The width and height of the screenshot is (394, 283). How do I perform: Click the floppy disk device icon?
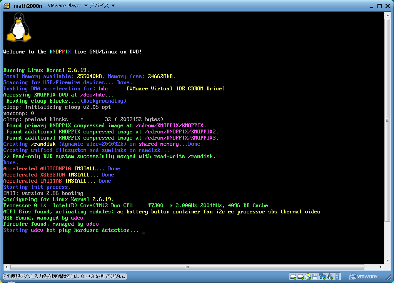(315, 277)
